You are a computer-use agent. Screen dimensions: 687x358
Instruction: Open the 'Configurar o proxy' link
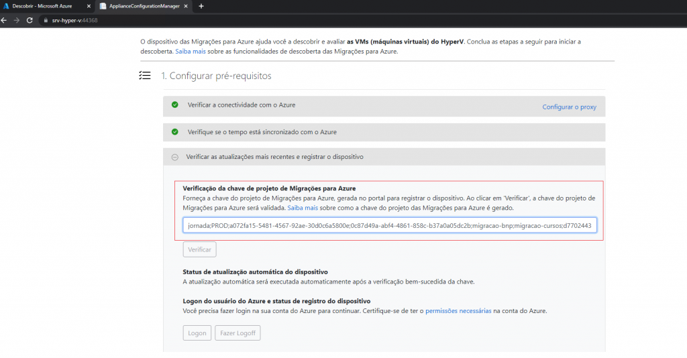pyautogui.click(x=569, y=107)
